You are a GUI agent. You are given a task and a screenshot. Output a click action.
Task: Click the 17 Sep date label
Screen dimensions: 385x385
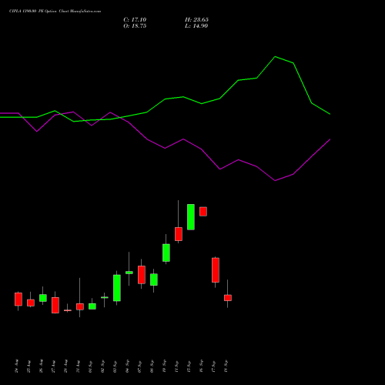[214, 367]
